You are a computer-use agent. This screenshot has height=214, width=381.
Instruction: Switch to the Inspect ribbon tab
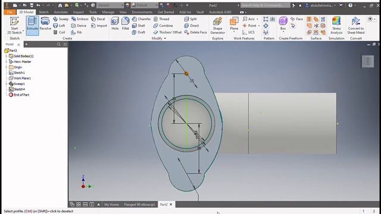click(78, 12)
